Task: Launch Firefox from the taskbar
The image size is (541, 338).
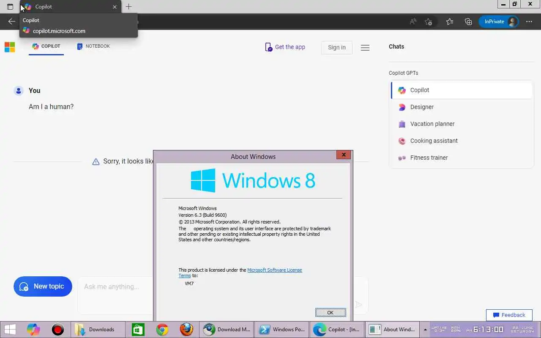Action: (186, 330)
